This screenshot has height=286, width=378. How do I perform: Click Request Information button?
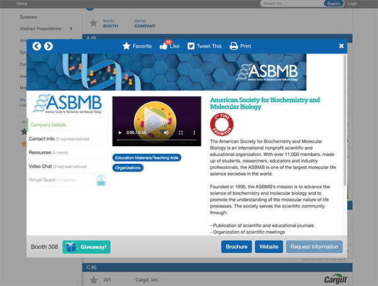(314, 247)
